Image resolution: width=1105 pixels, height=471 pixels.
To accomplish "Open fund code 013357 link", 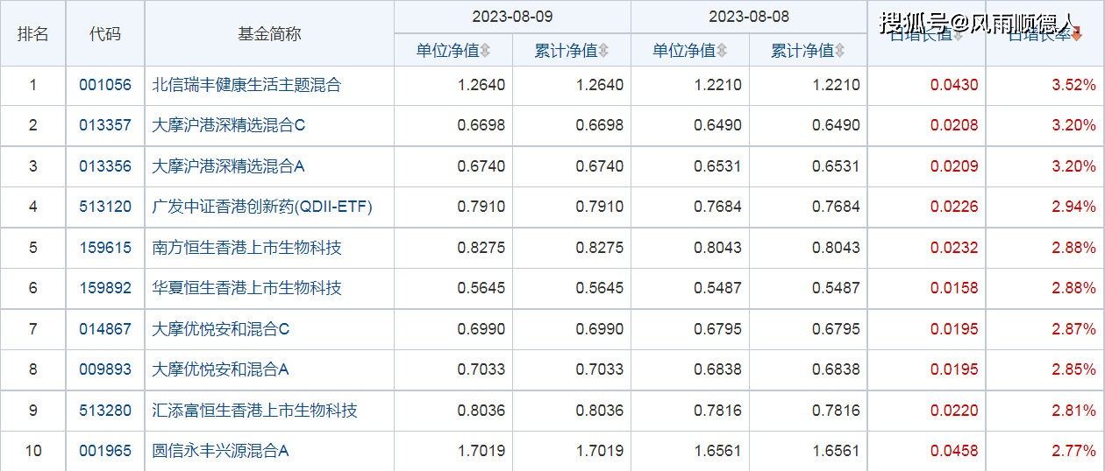I will [x=105, y=125].
